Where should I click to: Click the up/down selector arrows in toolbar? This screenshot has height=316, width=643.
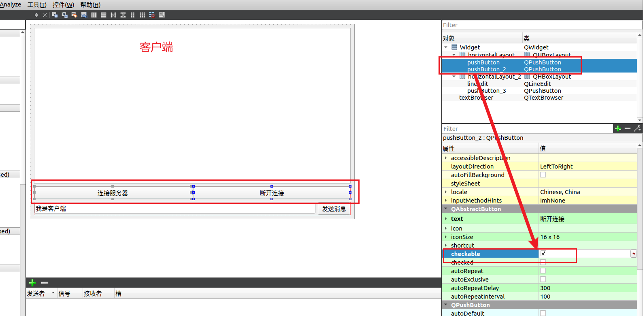pos(36,15)
